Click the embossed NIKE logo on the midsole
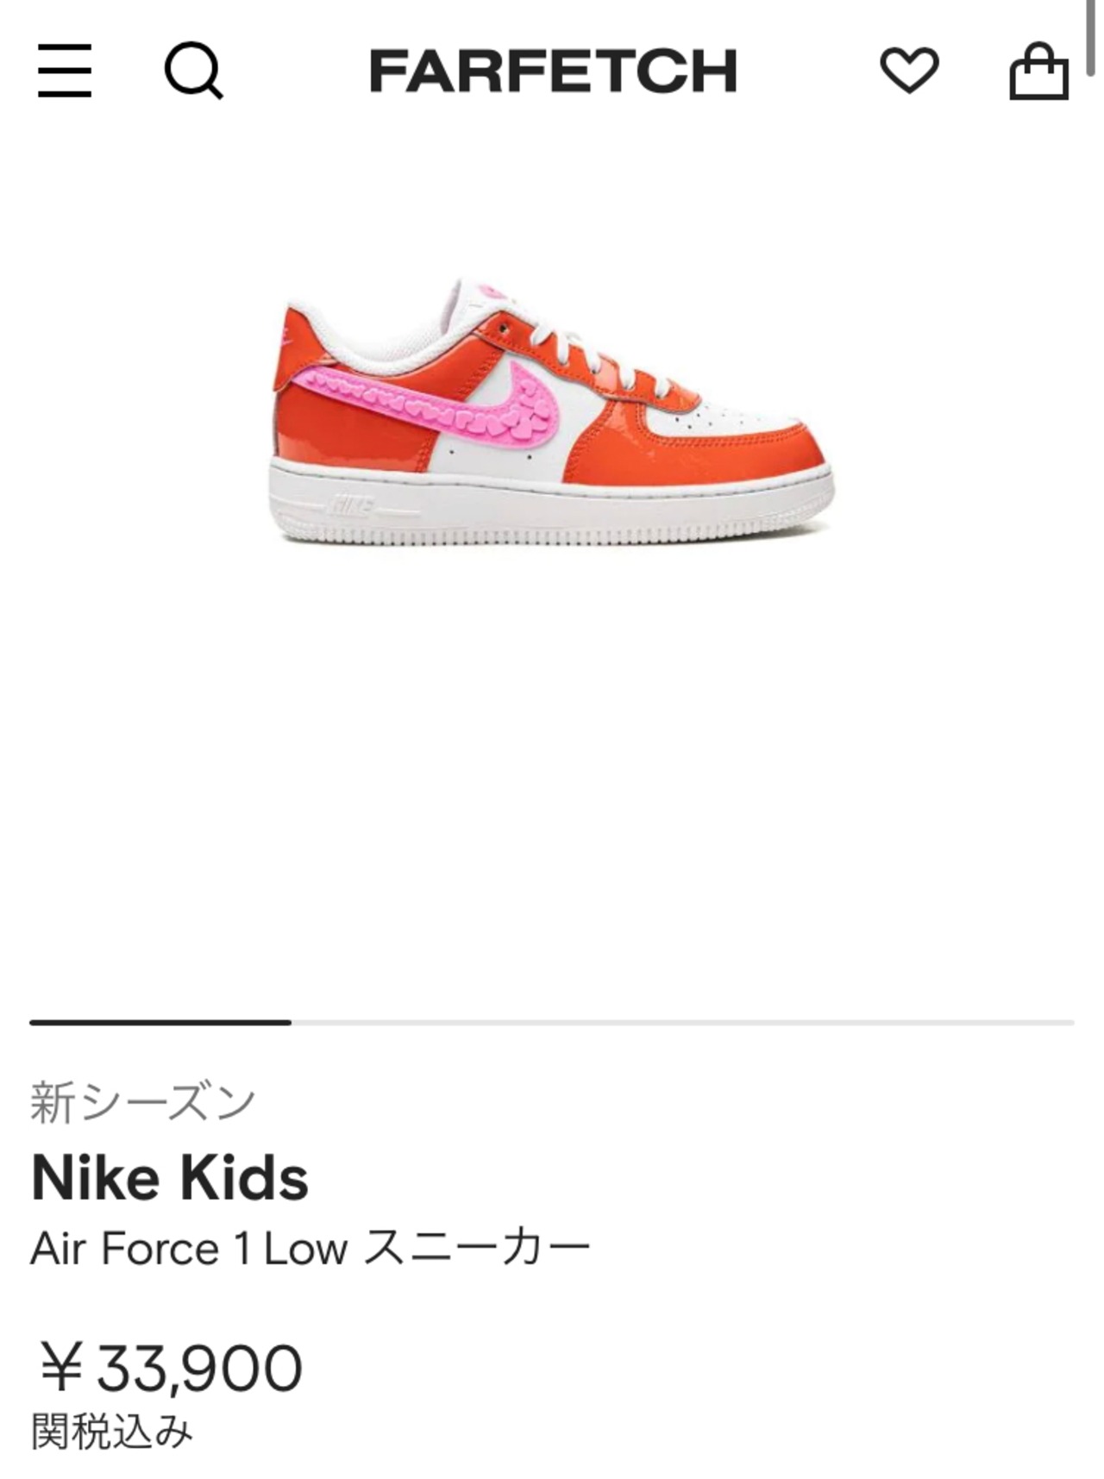 pos(352,503)
